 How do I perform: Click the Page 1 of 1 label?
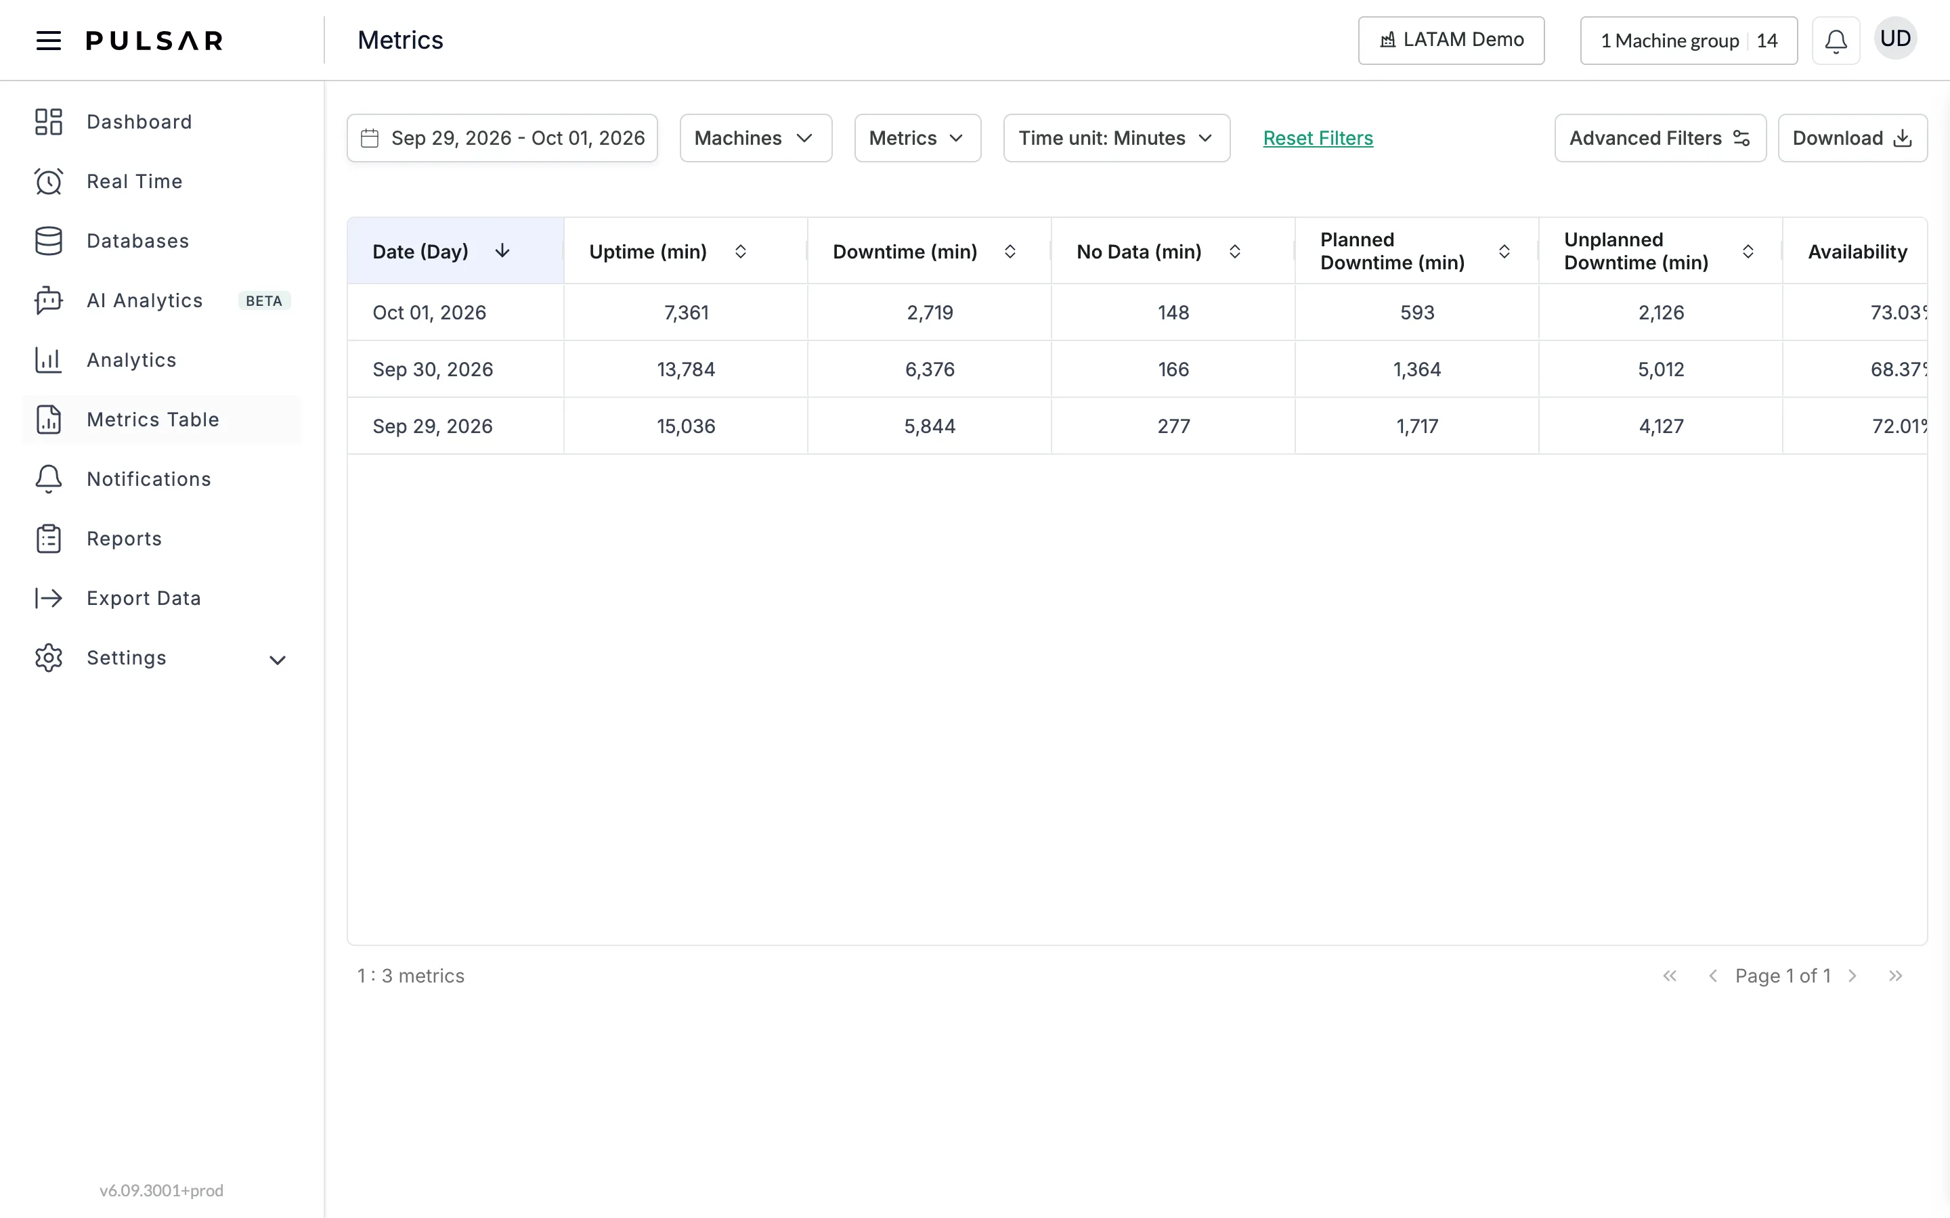(x=1782, y=976)
